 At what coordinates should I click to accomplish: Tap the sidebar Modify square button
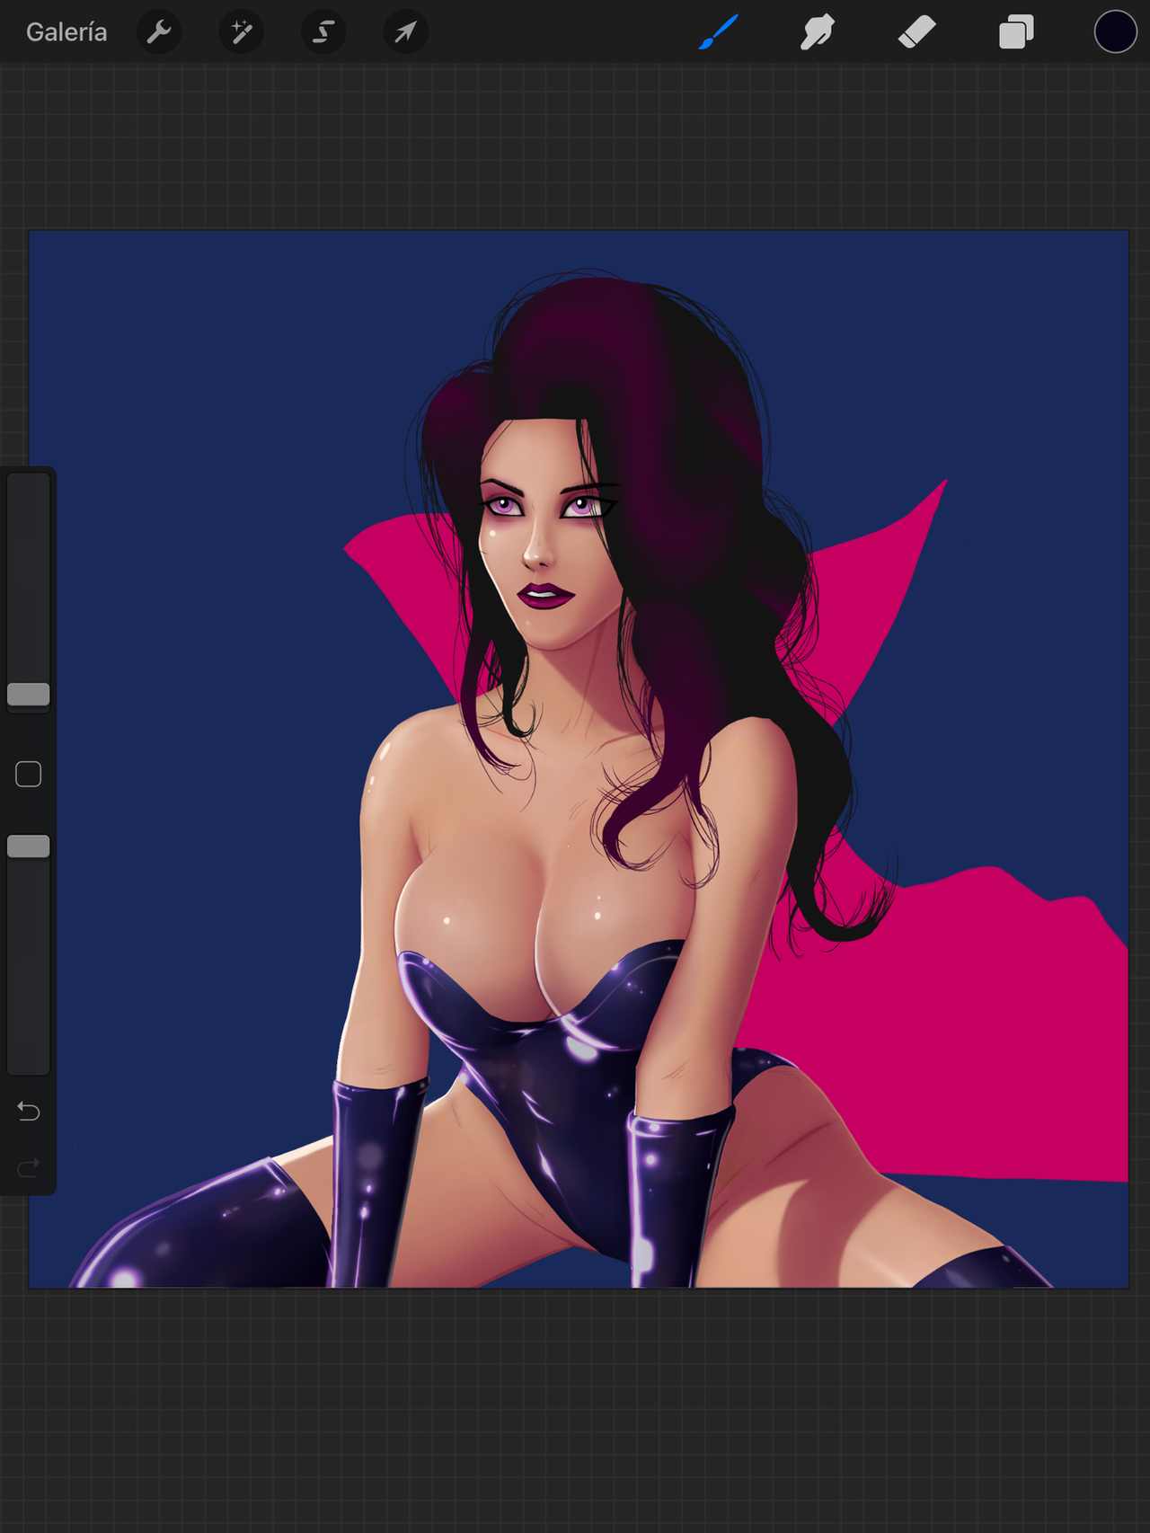[29, 774]
